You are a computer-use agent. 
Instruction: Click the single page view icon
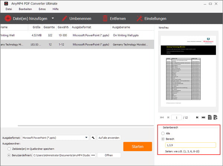[210, 117]
